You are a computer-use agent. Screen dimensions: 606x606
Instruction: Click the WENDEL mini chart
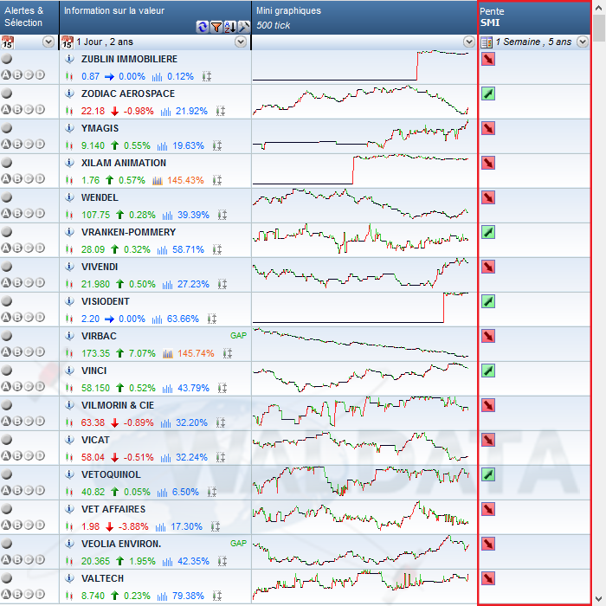[x=361, y=203]
